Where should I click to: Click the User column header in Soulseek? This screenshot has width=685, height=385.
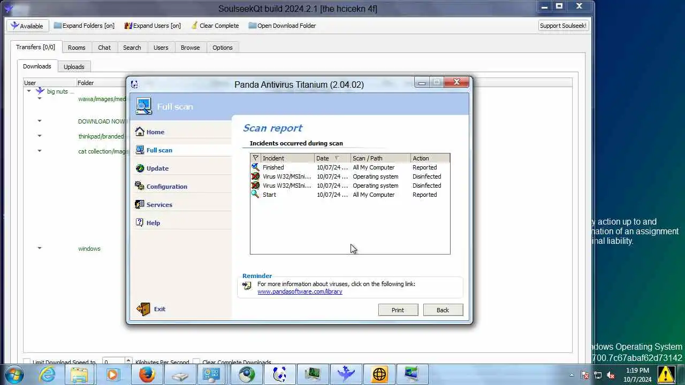(50, 83)
